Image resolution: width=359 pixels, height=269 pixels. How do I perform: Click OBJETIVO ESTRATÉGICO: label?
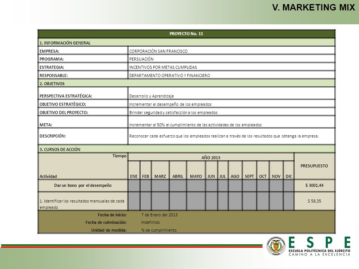tap(63, 104)
